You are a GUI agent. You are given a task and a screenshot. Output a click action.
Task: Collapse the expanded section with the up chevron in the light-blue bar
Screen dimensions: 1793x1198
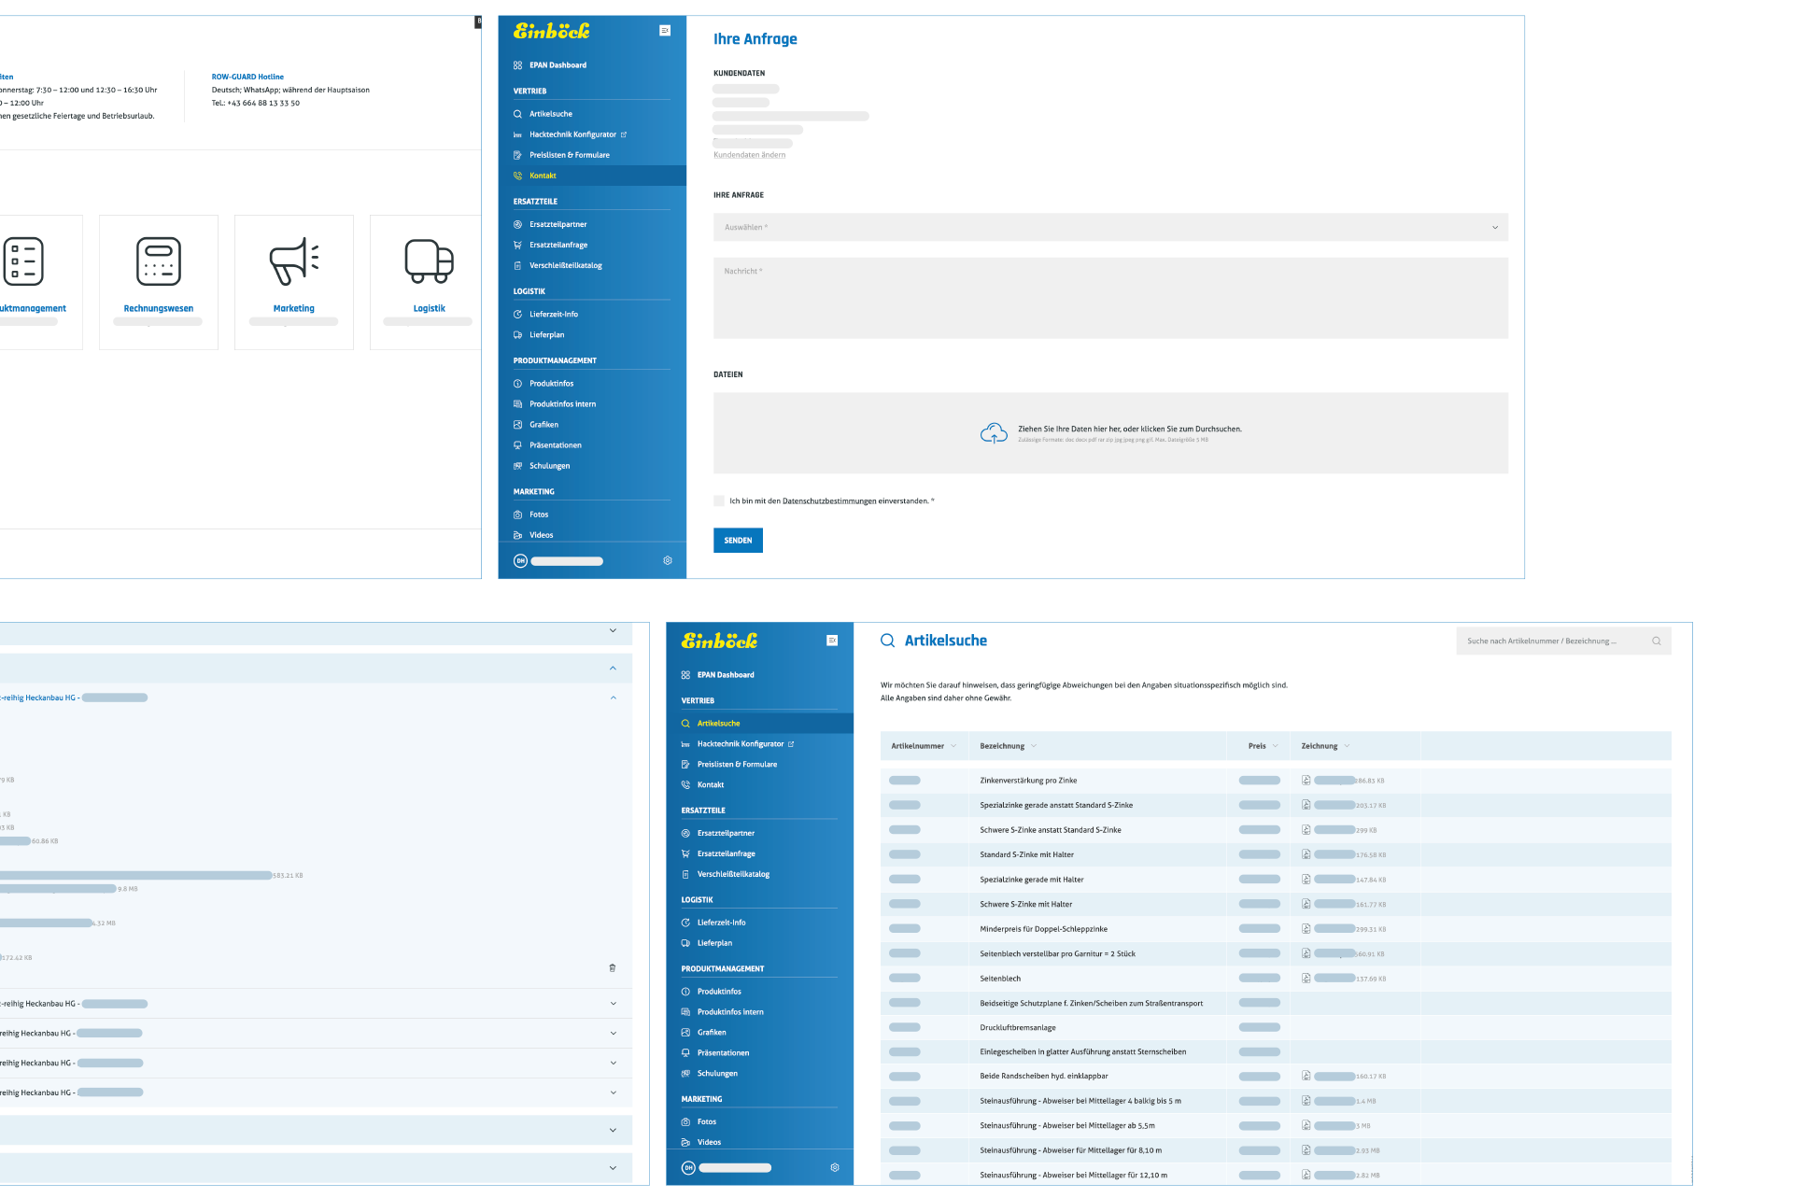(613, 668)
